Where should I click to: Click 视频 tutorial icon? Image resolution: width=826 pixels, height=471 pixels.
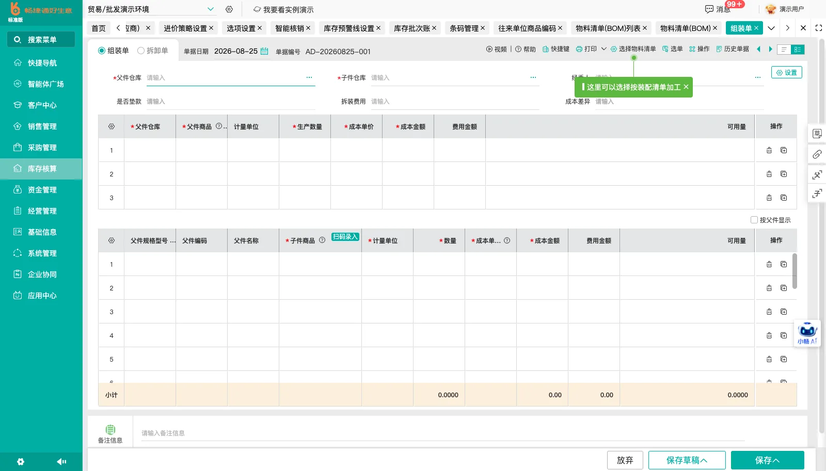pyautogui.click(x=496, y=49)
